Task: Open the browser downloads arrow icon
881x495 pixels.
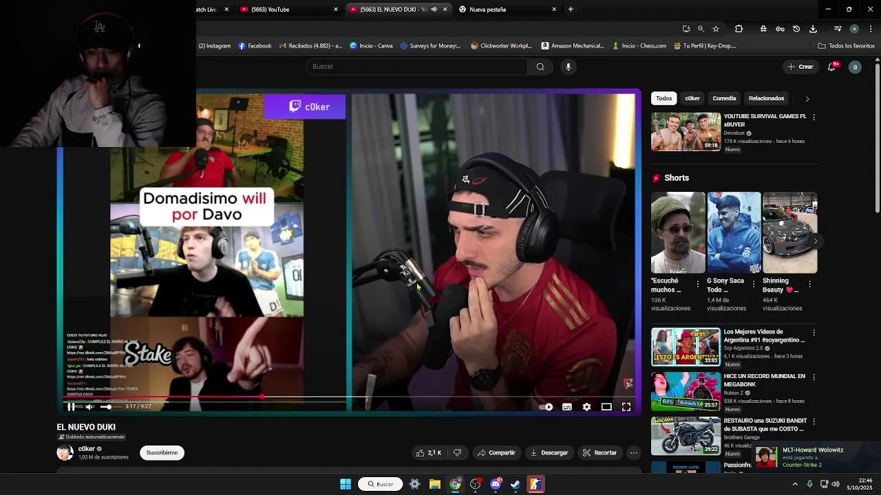Action: [813, 29]
